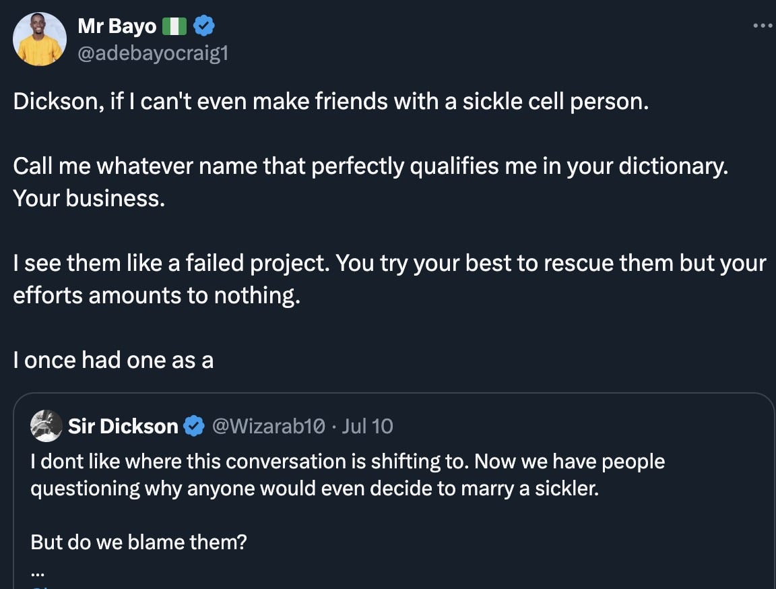Viewport: 776px width, 589px height.
Task: Visit the @adebayocraig1 handle
Action: click(x=153, y=53)
